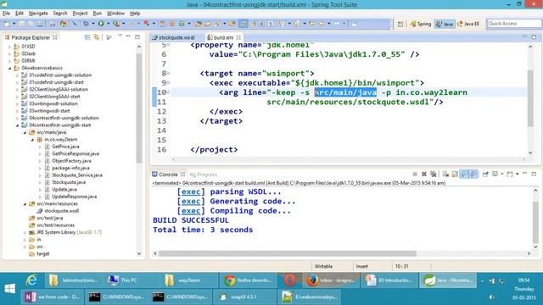Collapse 04contractfirst-usingjdk-start project
The image size is (543, 305).
[17, 125]
